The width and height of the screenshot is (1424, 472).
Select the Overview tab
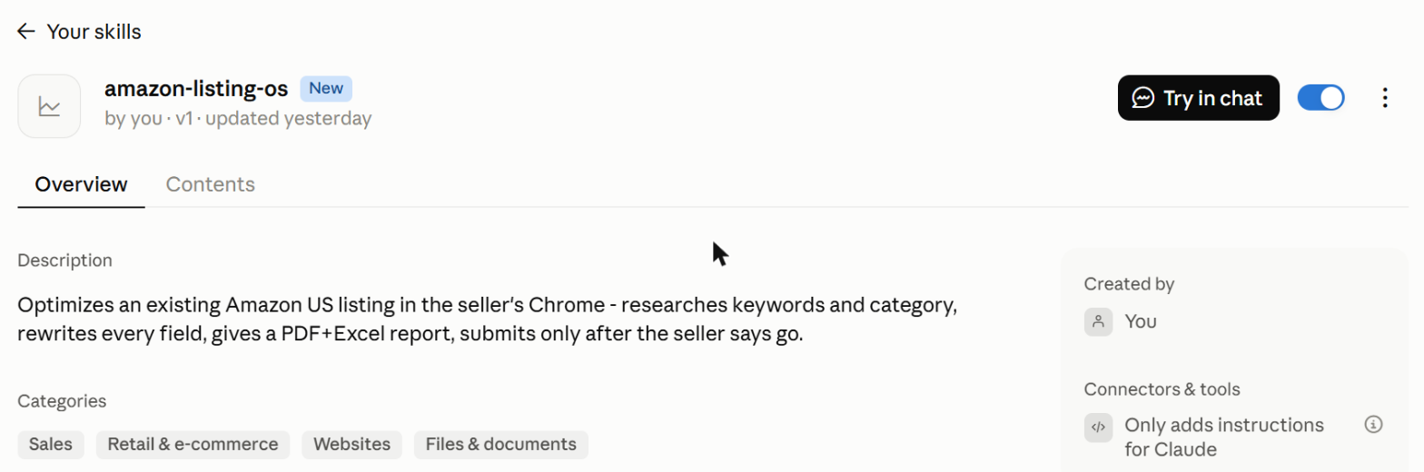click(81, 184)
